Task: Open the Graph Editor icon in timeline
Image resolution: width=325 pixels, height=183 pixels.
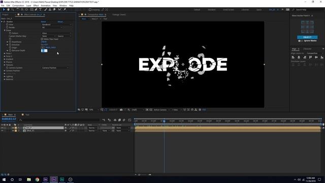Action: (129, 120)
